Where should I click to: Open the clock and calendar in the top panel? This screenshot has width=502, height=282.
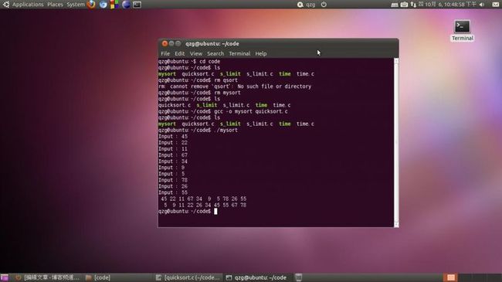click(447, 5)
